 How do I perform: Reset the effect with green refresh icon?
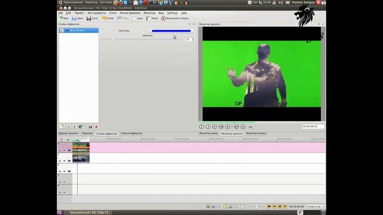[80, 127]
